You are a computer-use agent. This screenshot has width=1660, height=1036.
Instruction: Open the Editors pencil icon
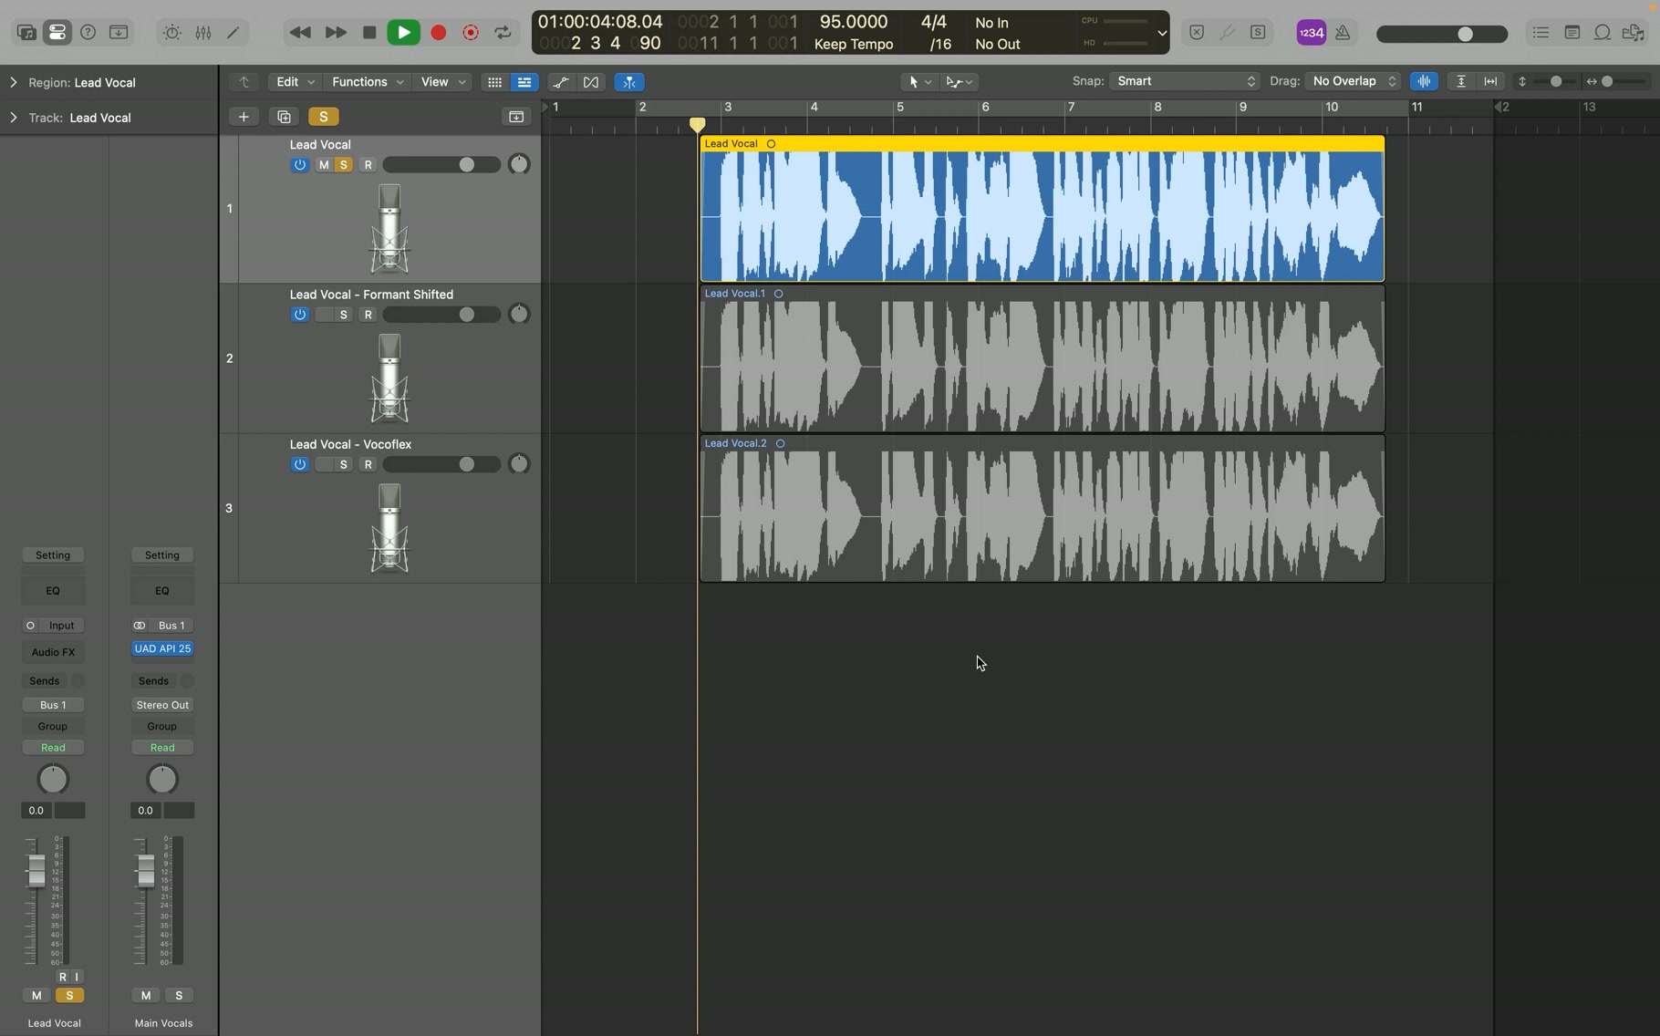coord(233,33)
